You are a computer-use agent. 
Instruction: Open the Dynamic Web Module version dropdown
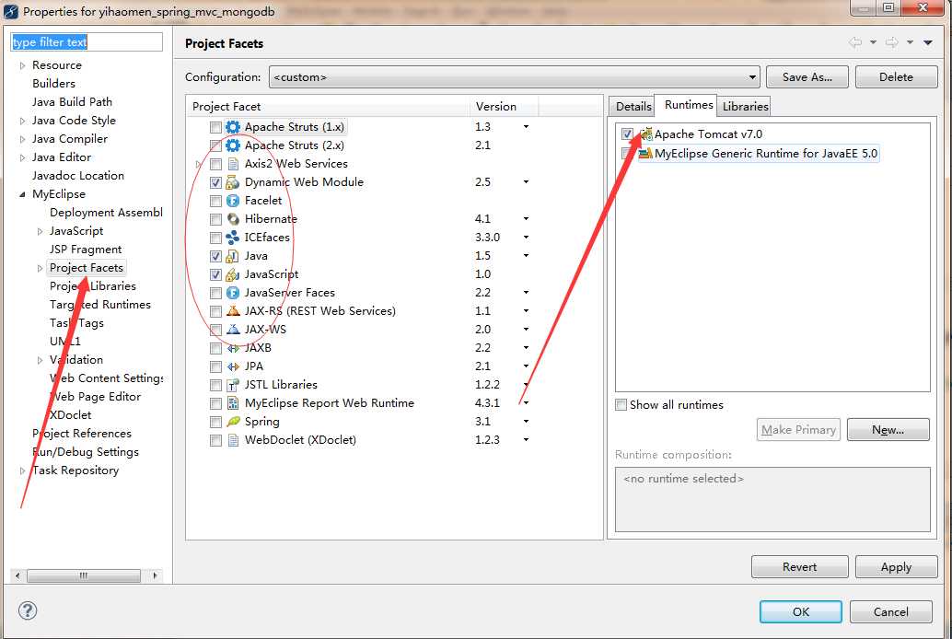pyautogui.click(x=526, y=182)
